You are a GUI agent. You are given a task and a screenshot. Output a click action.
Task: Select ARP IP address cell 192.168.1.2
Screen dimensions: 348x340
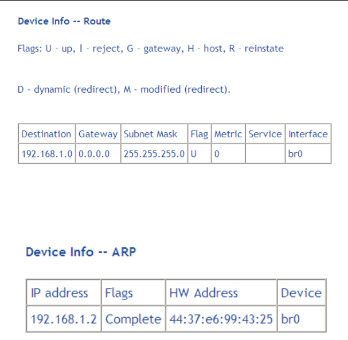(64, 319)
